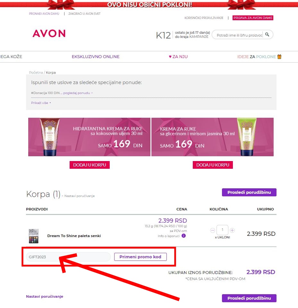This screenshot has height=308, width=298.
Task: Open the EKSKLUZIVNO ONLINE menu
Action: pyautogui.click(x=96, y=56)
